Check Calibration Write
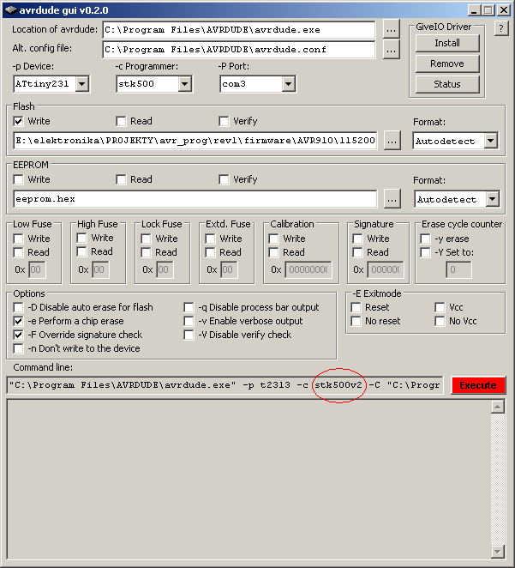This screenshot has width=515, height=568. [273, 239]
